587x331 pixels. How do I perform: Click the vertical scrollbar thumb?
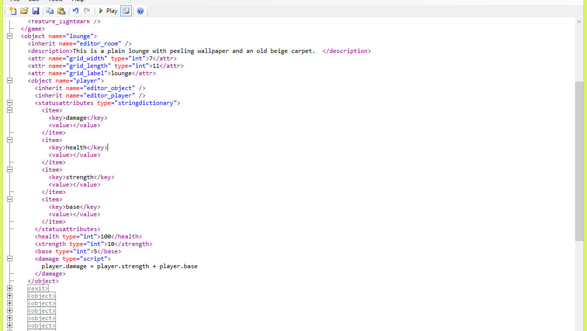pyautogui.click(x=579, y=161)
